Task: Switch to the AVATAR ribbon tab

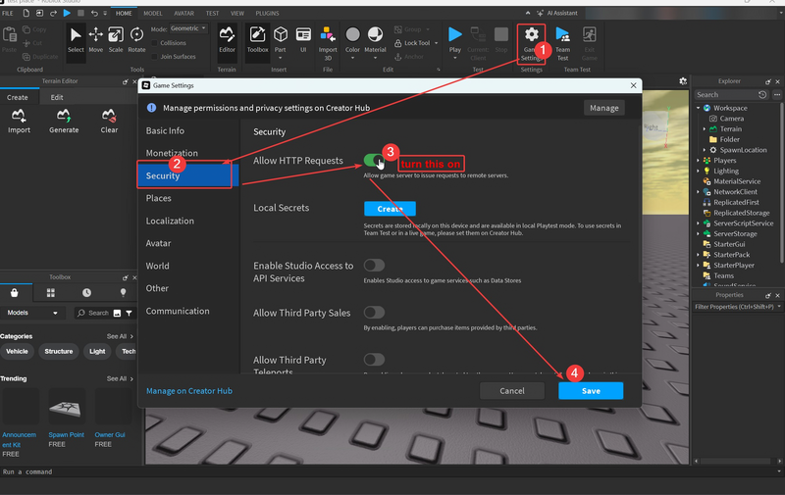Action: point(183,14)
